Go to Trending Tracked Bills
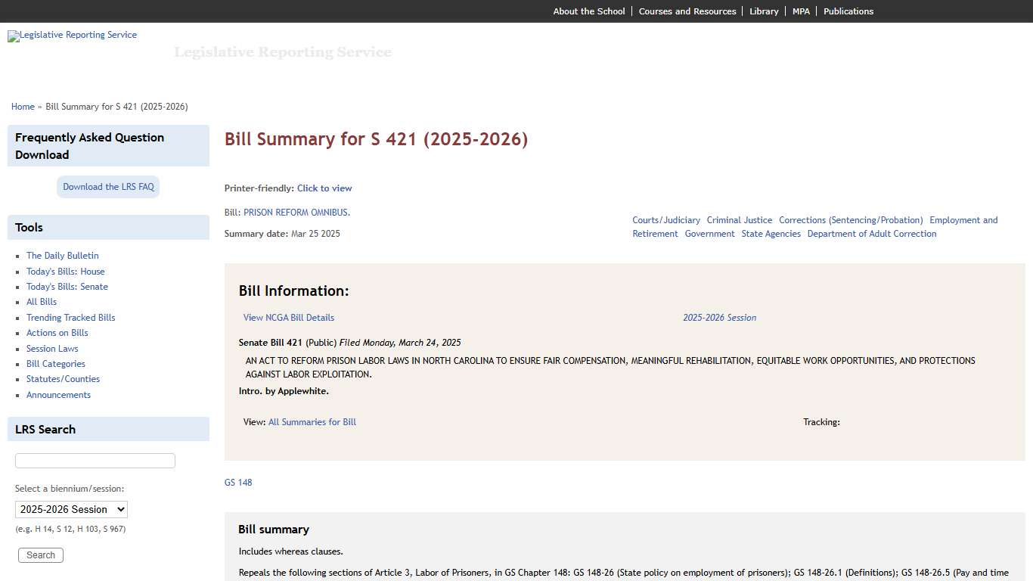The image size is (1033, 581). point(70,317)
